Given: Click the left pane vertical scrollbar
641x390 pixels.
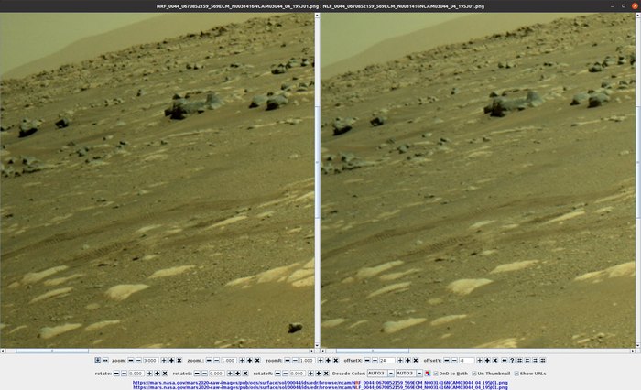Looking at the screenshot, I should 317,180.
